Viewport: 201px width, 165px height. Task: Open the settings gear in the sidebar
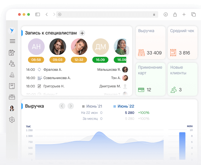[12, 120]
